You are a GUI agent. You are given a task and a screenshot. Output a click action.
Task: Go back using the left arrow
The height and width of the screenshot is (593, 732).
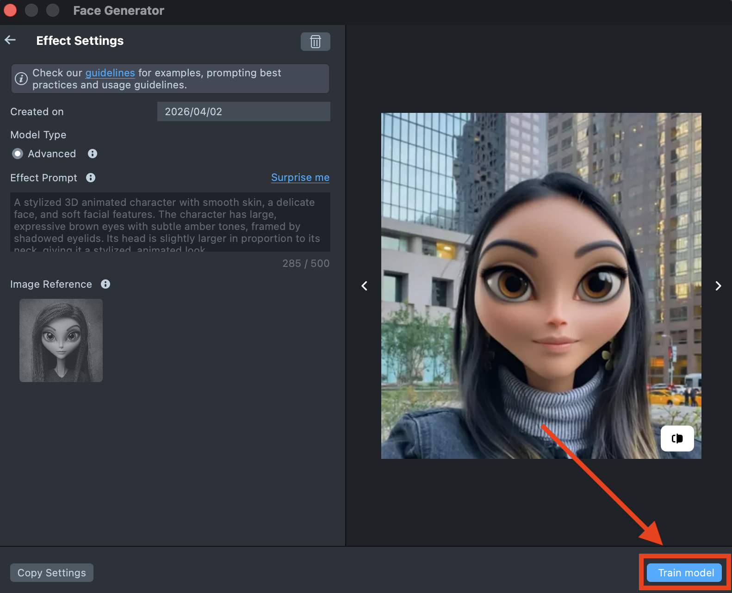pyautogui.click(x=11, y=40)
